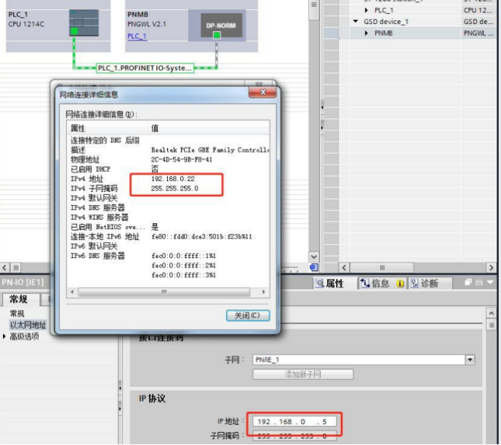This screenshot has height=445, width=501.
Task: Close the network connection details dialog
Action: click(x=262, y=92)
